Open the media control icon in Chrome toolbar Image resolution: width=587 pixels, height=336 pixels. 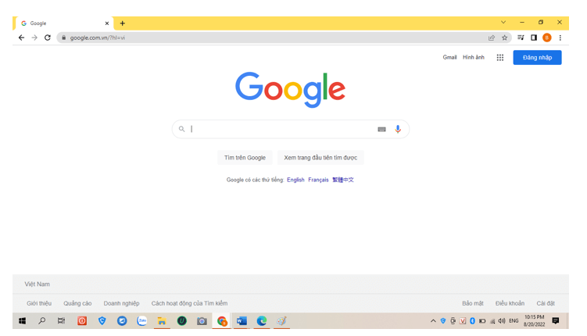pyautogui.click(x=521, y=38)
